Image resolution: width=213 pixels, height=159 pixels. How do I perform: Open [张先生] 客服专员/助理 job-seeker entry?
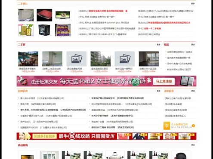(x=176, y=110)
